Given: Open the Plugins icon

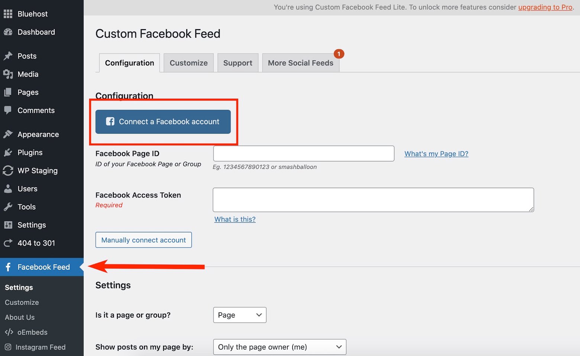Looking at the screenshot, I should [x=8, y=152].
